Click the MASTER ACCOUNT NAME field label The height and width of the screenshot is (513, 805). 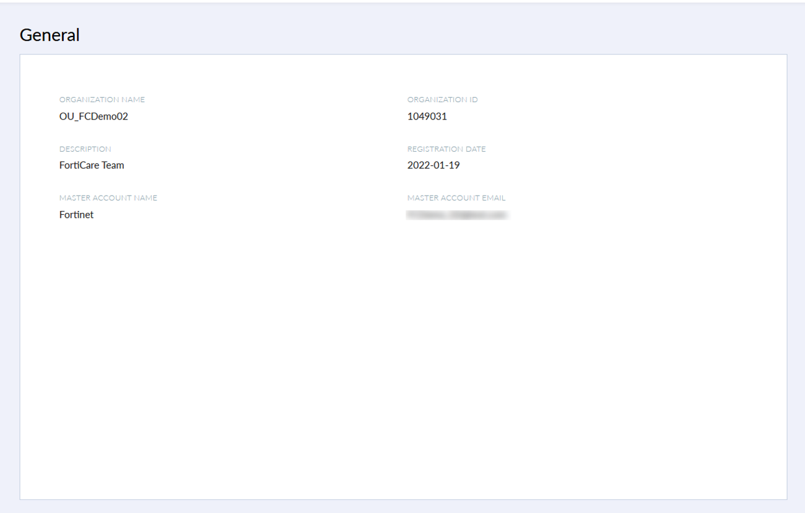108,198
